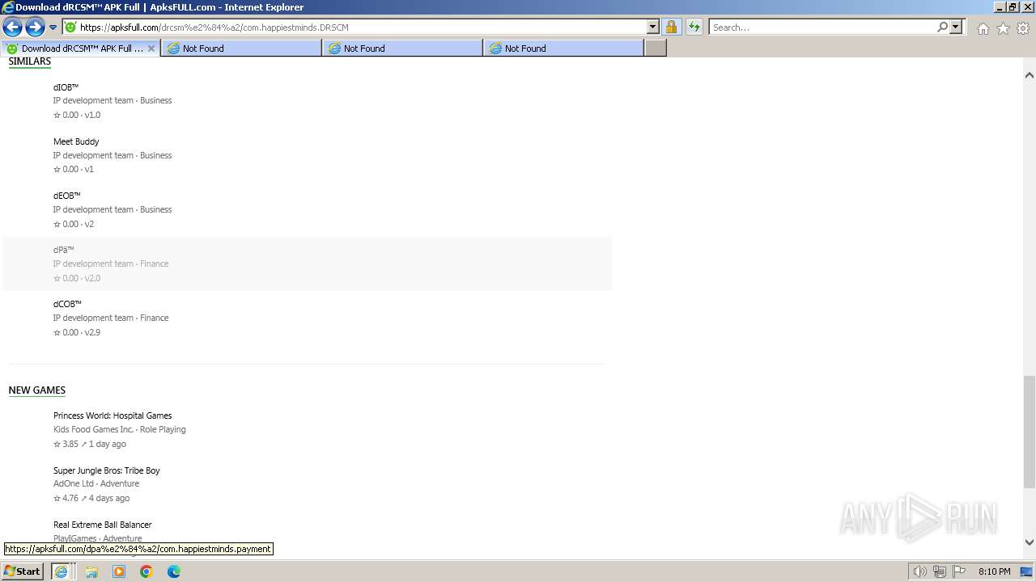
Task: Expand the address bar autocomplete dropdown
Action: (x=653, y=27)
